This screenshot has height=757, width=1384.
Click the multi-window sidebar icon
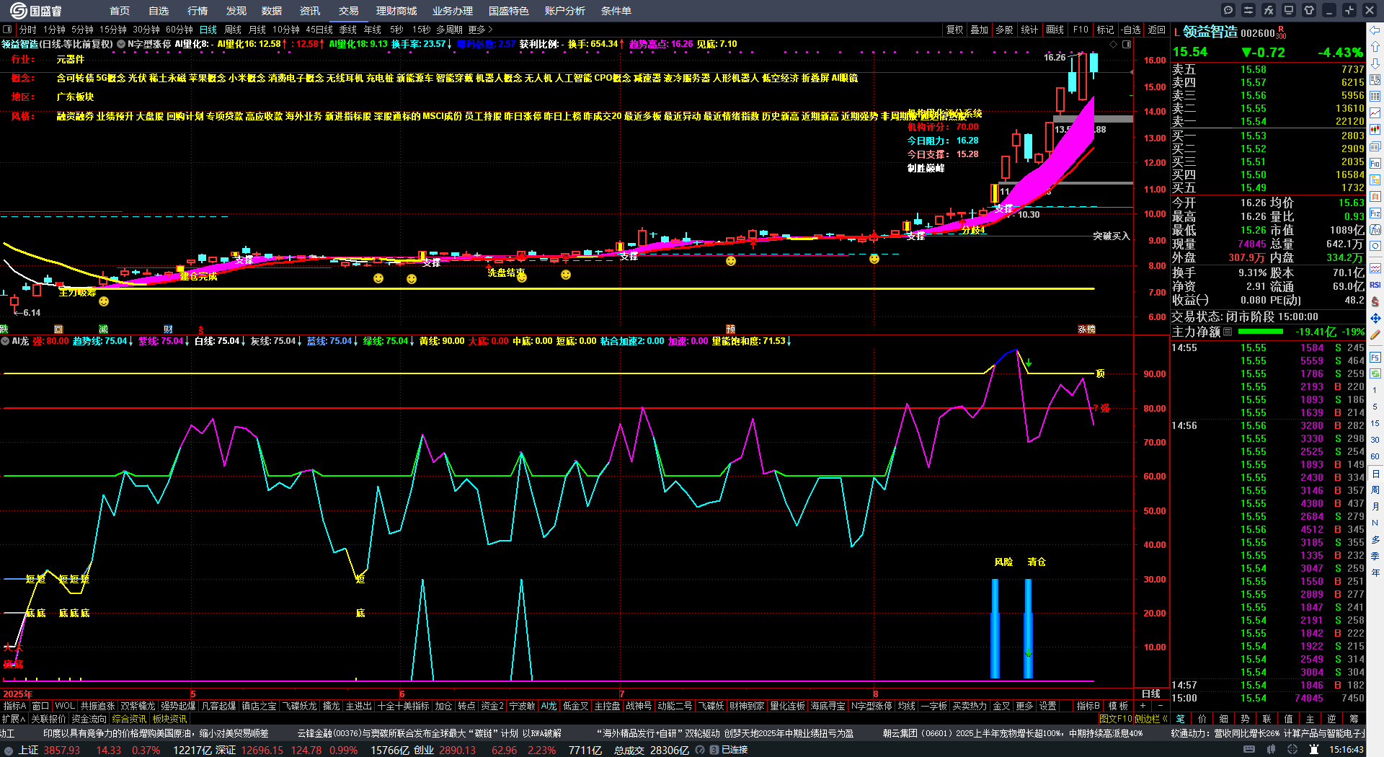coord(1375,146)
